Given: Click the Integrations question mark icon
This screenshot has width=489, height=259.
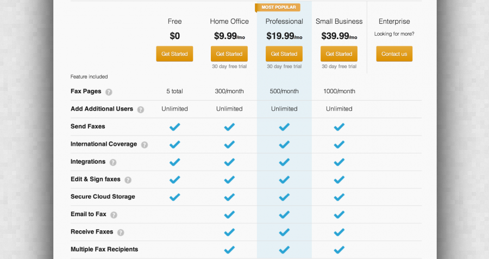Looking at the screenshot, I should click(113, 163).
